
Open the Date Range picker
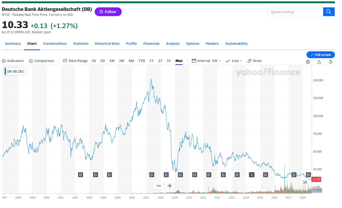(75, 61)
